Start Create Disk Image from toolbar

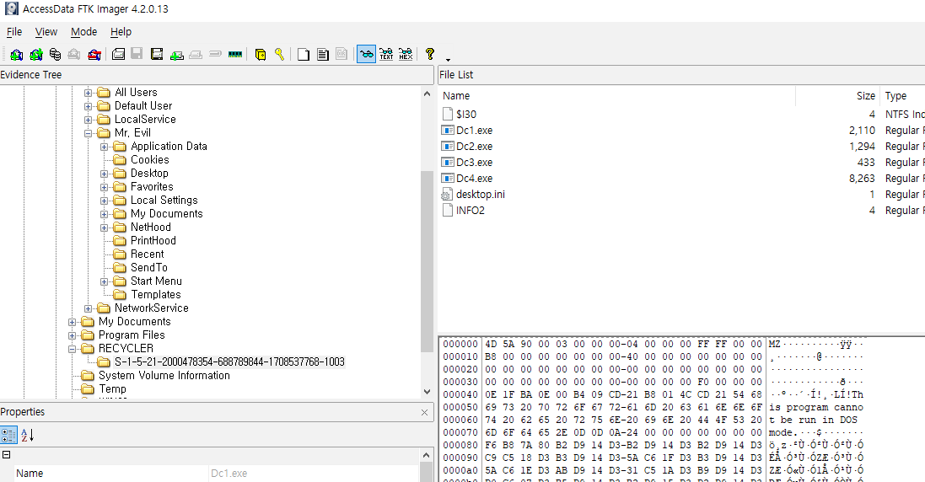(118, 54)
